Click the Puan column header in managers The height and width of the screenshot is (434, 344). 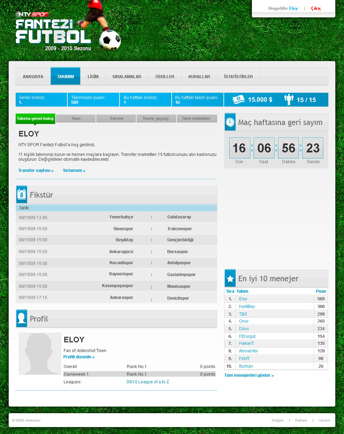(321, 291)
